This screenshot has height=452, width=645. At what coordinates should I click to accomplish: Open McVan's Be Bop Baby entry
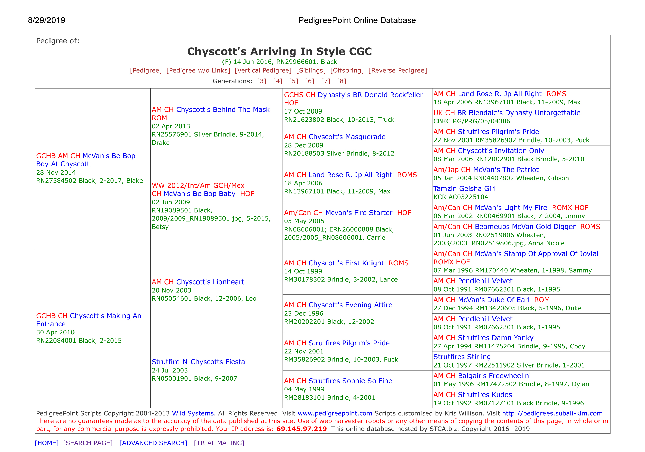coord(200,194)
